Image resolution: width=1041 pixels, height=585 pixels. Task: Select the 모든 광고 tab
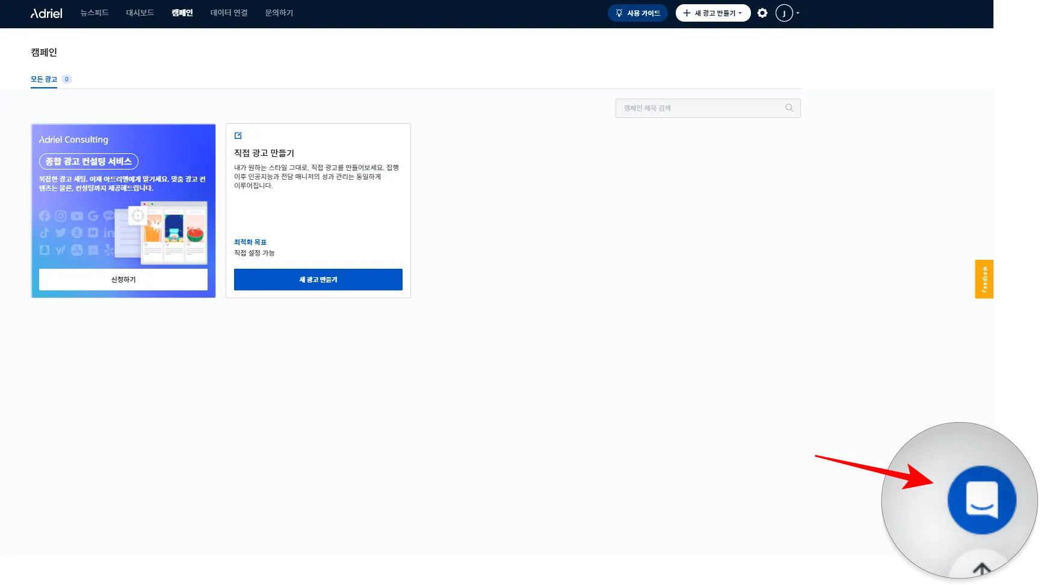(x=44, y=79)
